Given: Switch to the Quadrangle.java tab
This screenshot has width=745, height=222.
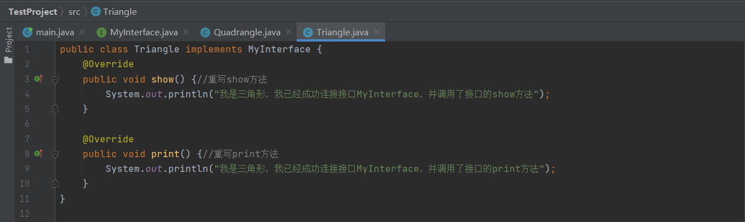Looking at the screenshot, I should 247,32.
